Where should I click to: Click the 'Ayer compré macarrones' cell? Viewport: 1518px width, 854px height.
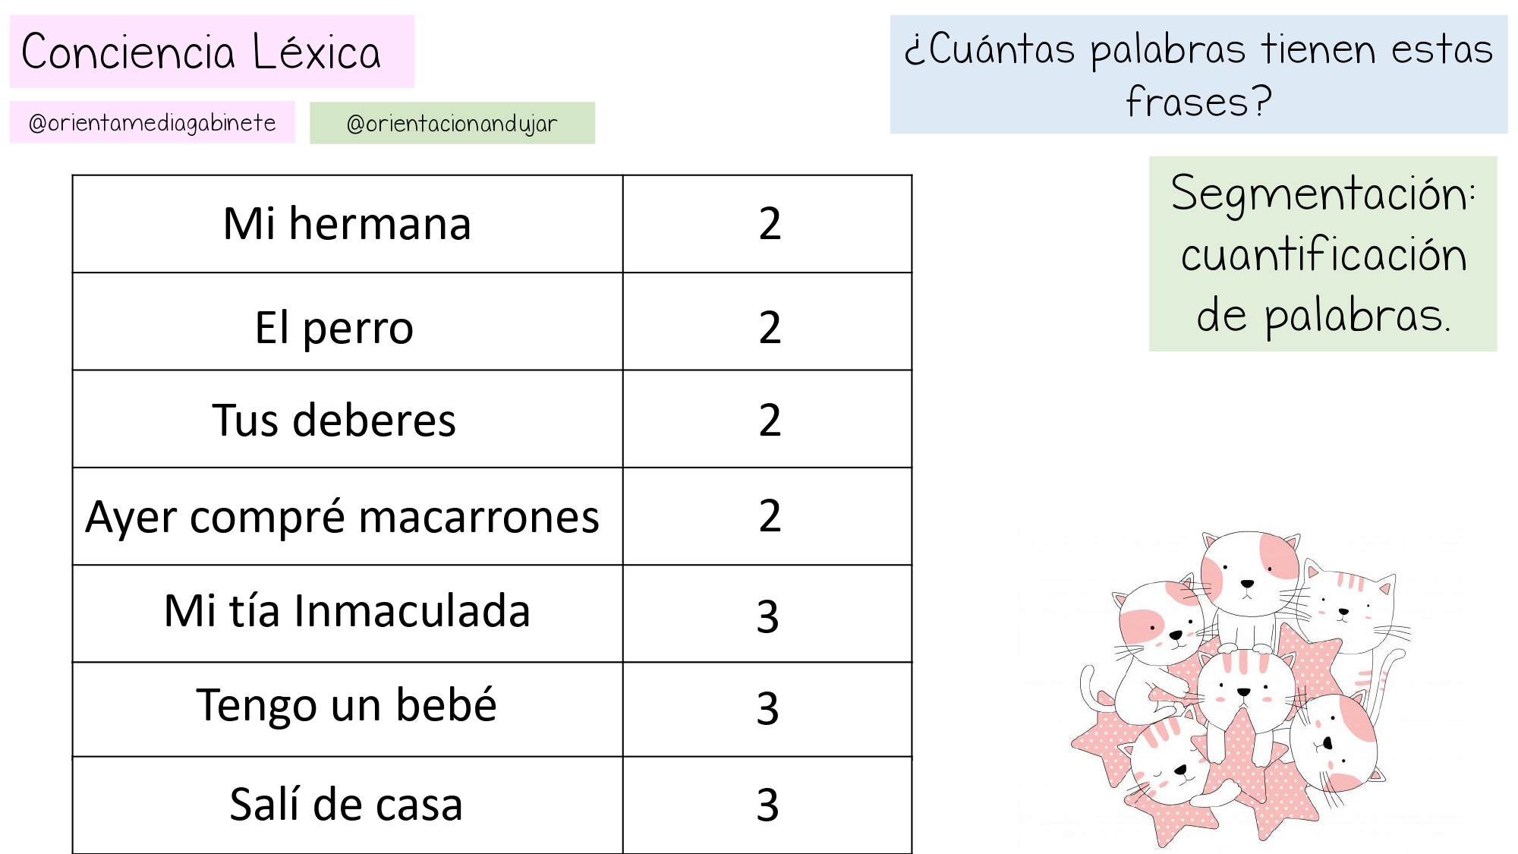pyautogui.click(x=342, y=517)
